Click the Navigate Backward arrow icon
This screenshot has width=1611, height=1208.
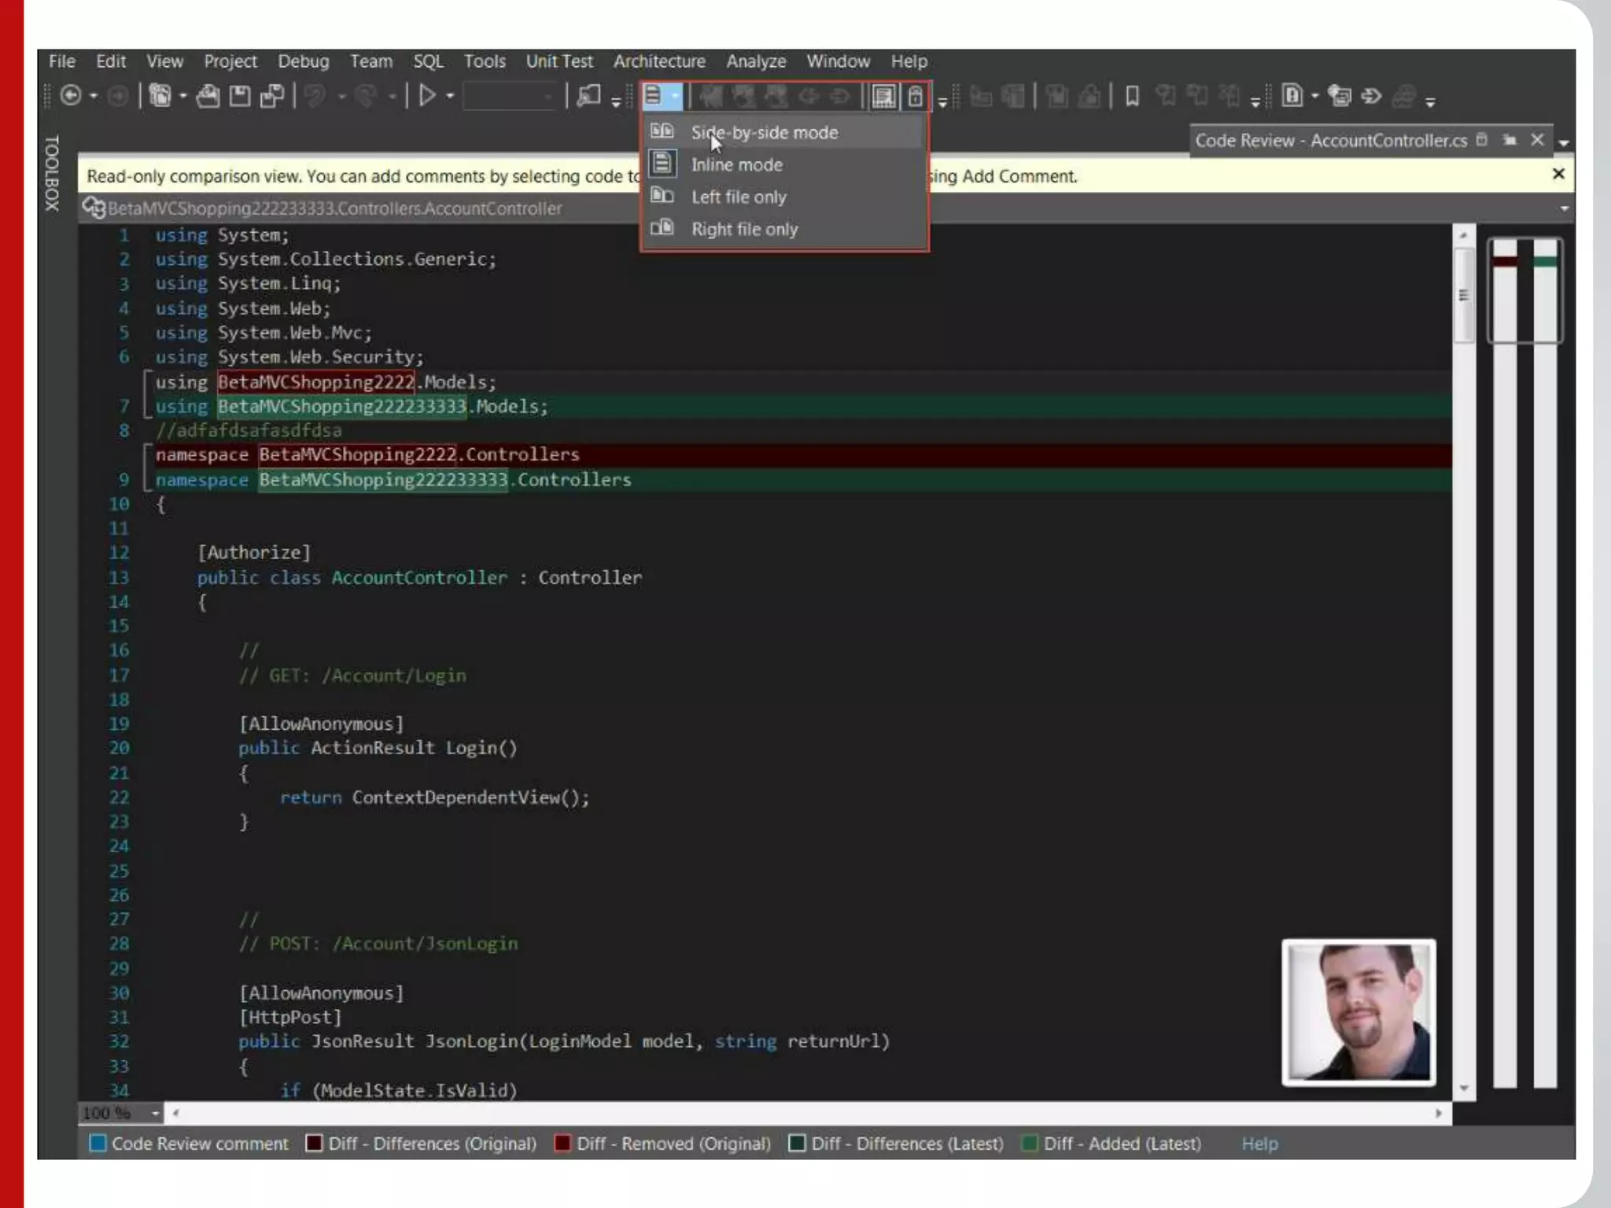pos(71,96)
